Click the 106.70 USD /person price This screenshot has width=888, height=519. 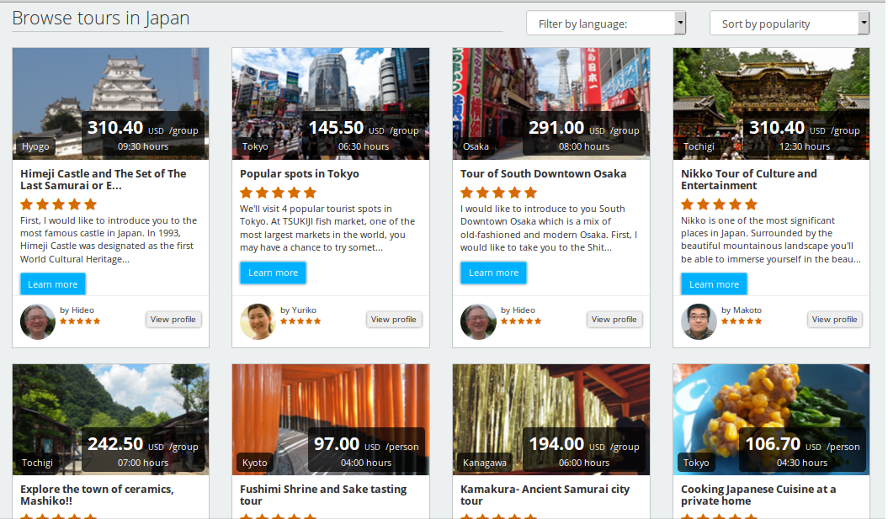(x=802, y=445)
